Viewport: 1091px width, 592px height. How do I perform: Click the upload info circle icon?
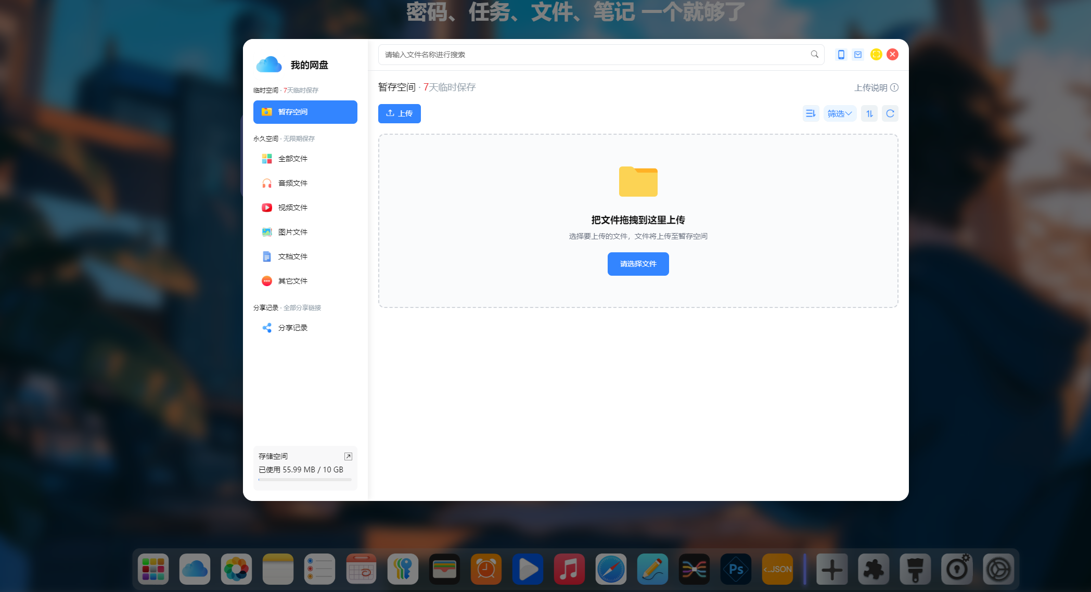coord(894,87)
